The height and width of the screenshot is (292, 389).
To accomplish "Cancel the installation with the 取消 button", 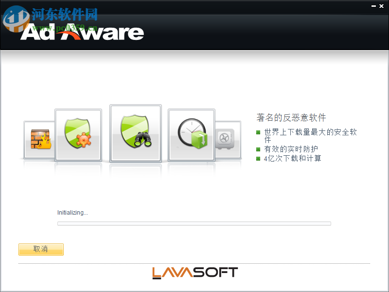I will (x=41, y=249).
